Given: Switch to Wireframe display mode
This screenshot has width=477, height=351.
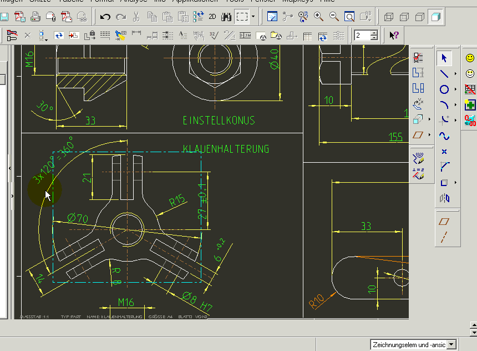Looking at the screenshot, I should [388, 17].
